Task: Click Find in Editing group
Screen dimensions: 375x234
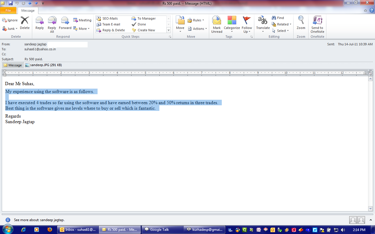Action: (278, 18)
